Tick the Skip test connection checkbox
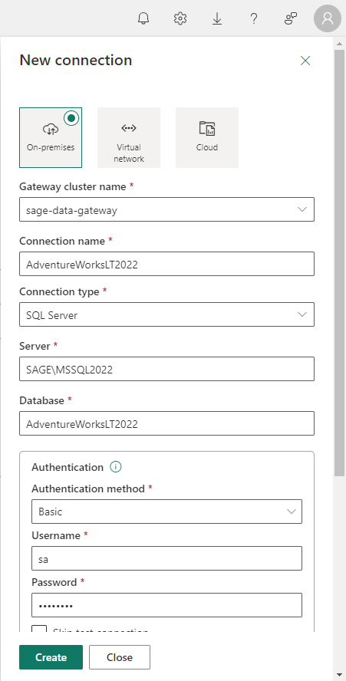This screenshot has height=681, width=346. coord(39,630)
